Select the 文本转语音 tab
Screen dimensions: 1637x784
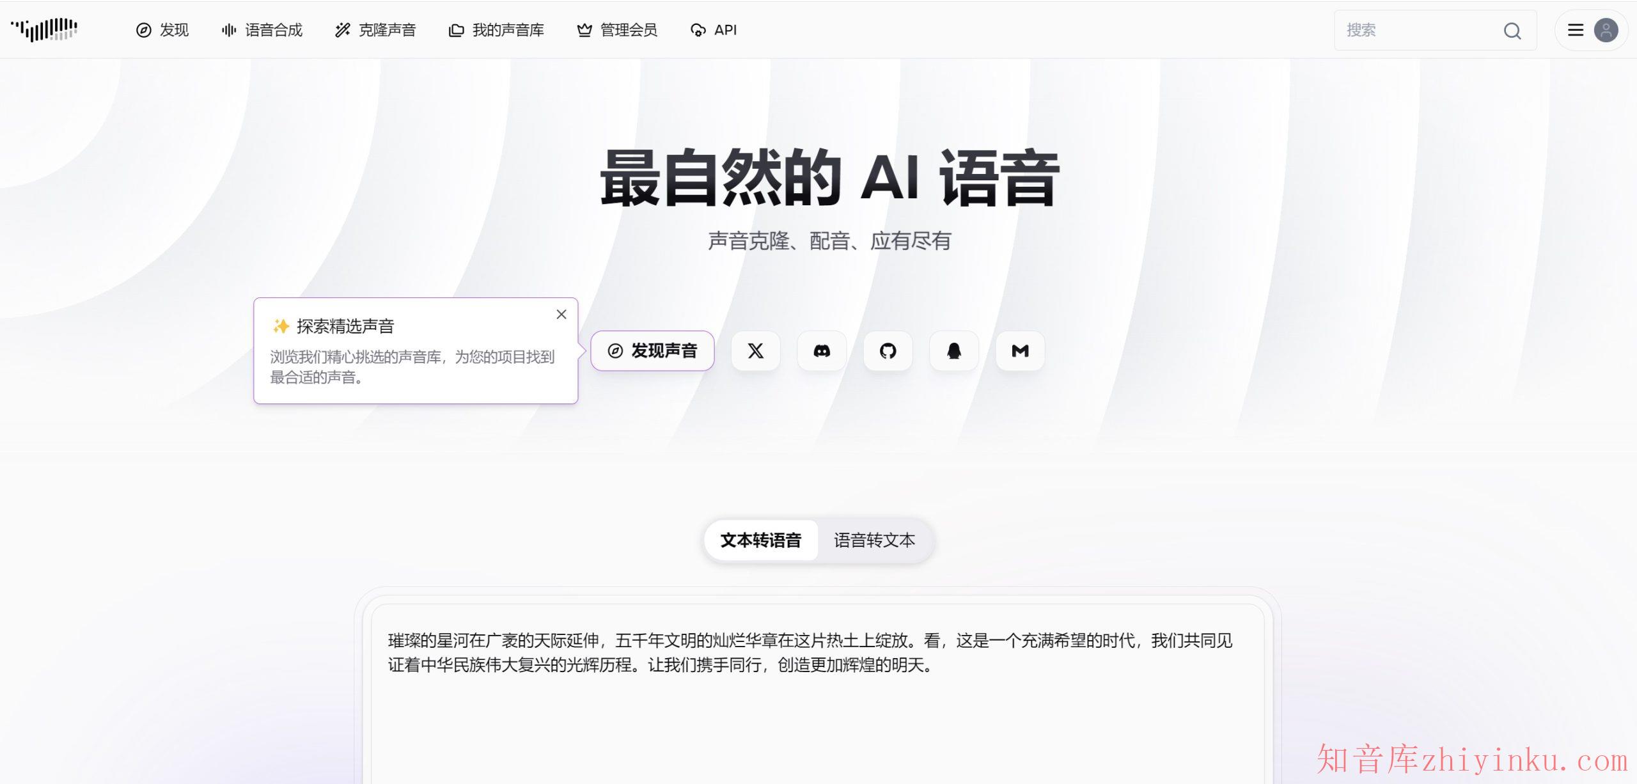[x=761, y=540]
